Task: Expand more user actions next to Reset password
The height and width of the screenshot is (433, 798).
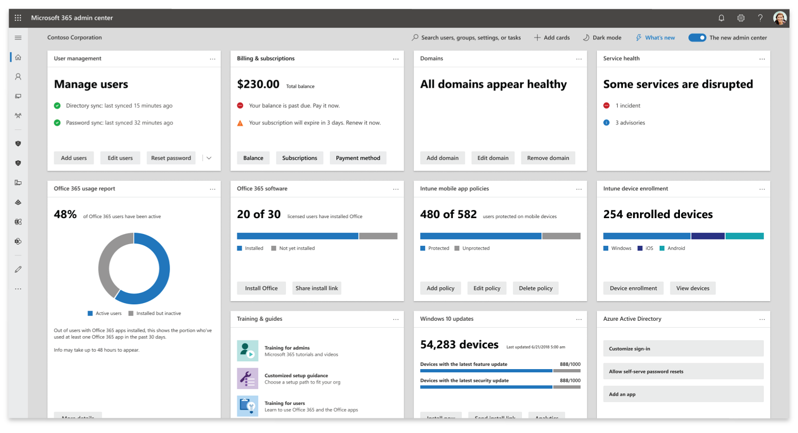Action: point(209,157)
